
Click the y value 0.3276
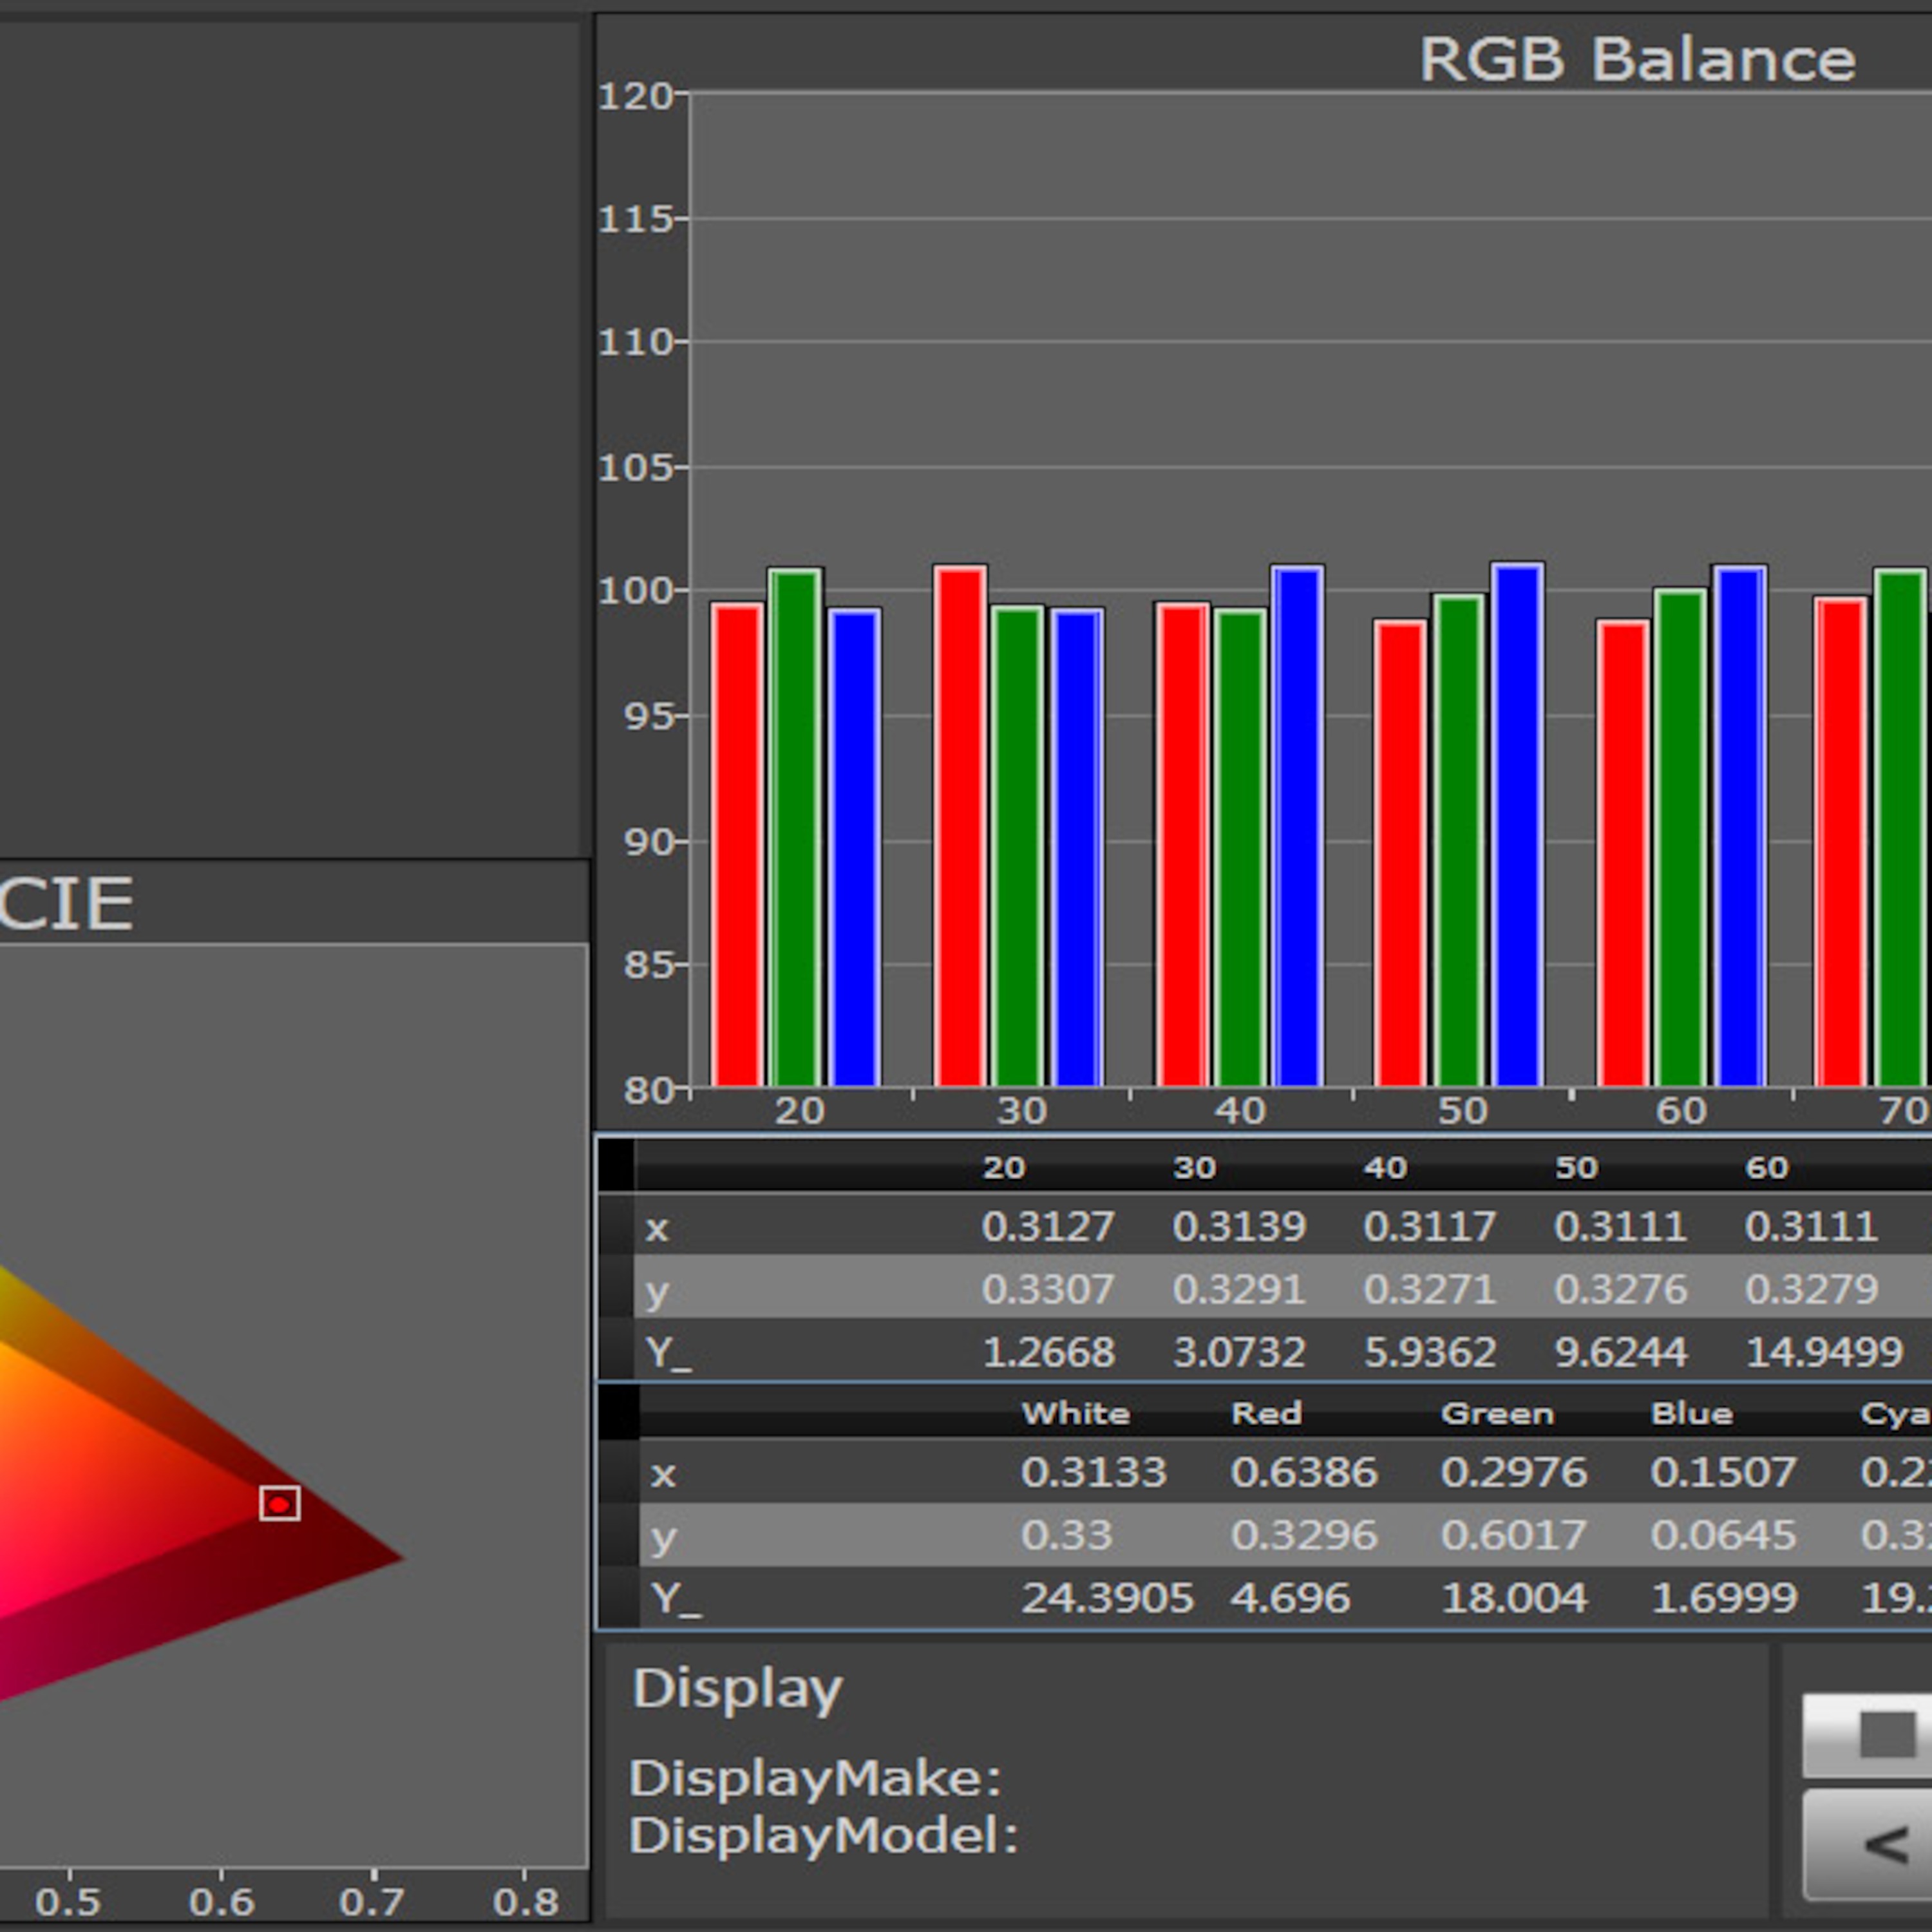click(1621, 1289)
